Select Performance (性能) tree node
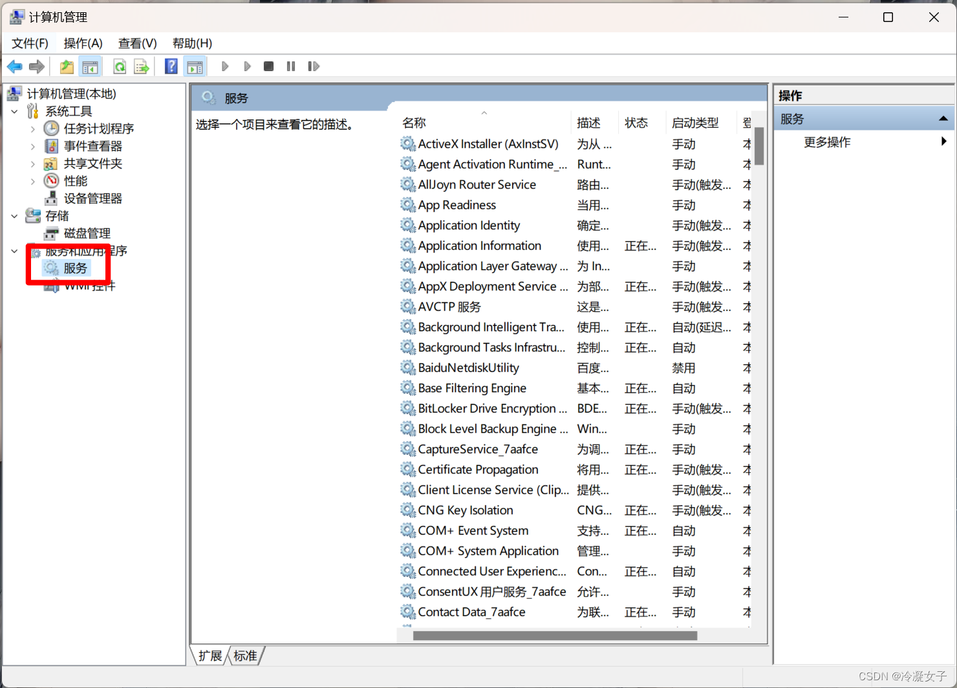Viewport: 957px width, 688px height. [75, 181]
